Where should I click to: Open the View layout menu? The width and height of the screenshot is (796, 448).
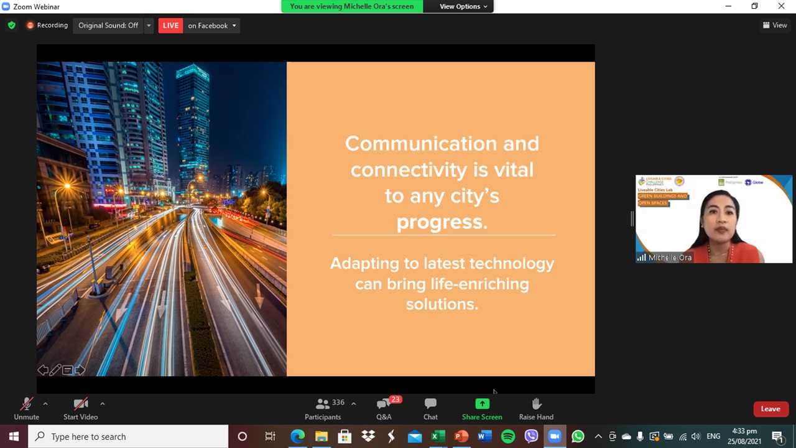coord(775,26)
